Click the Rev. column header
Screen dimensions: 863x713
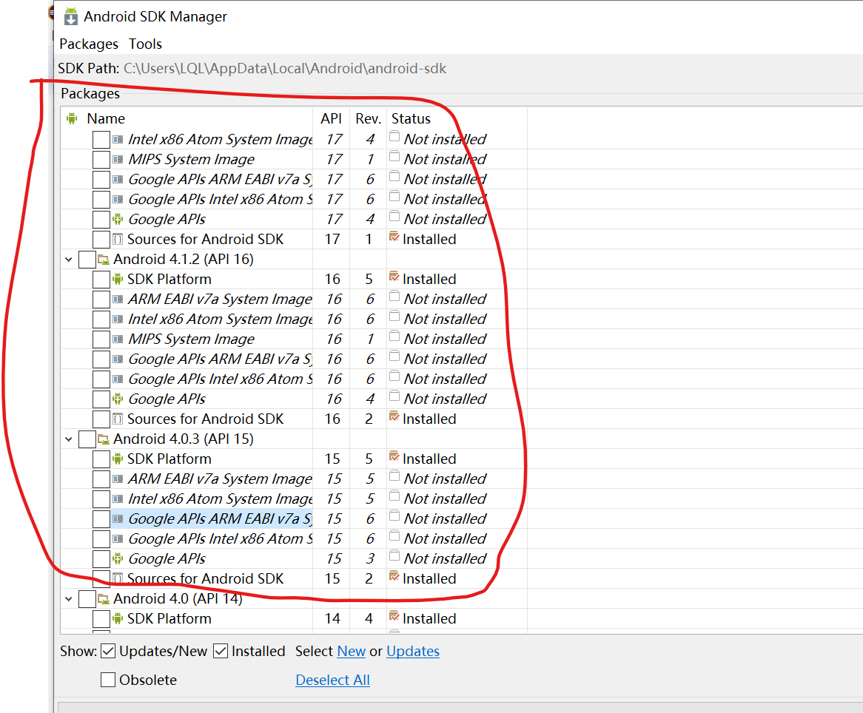(368, 119)
